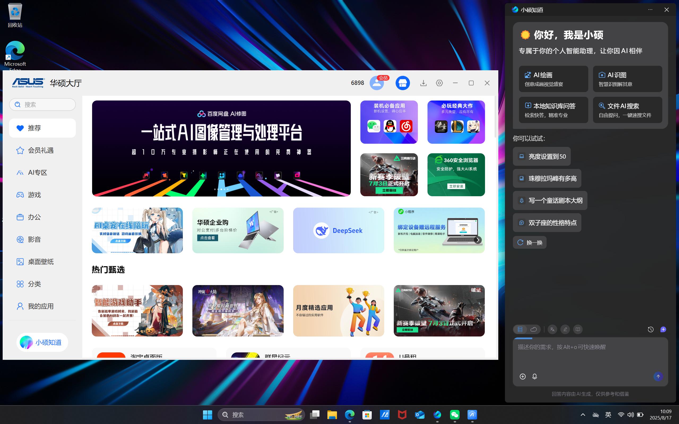Open 桌面壁纸 in the sidebar
The height and width of the screenshot is (424, 679).
point(42,262)
